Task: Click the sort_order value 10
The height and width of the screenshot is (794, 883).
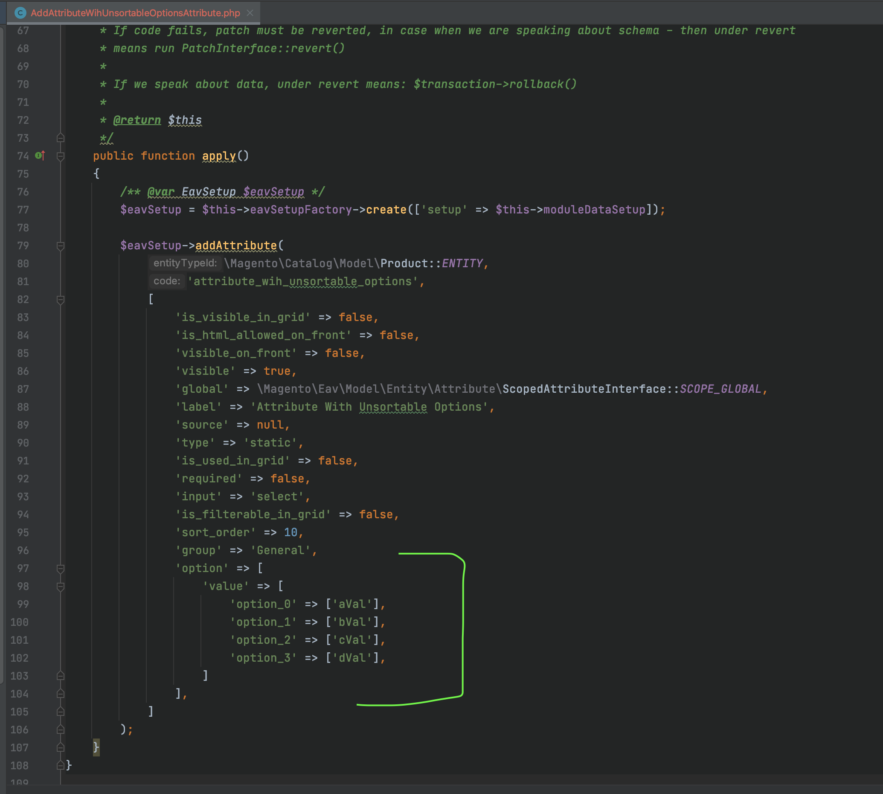Action: (290, 532)
